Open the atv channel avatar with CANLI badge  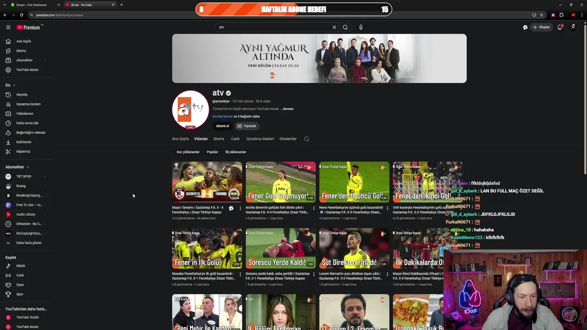[x=190, y=110]
